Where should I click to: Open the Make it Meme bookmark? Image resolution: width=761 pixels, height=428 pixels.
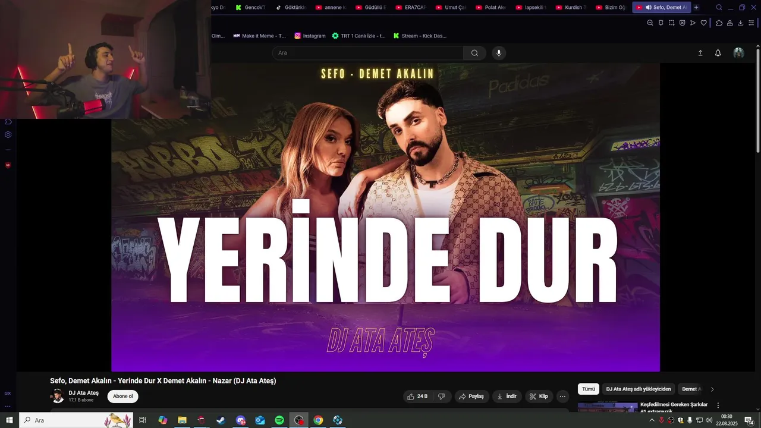259,36
